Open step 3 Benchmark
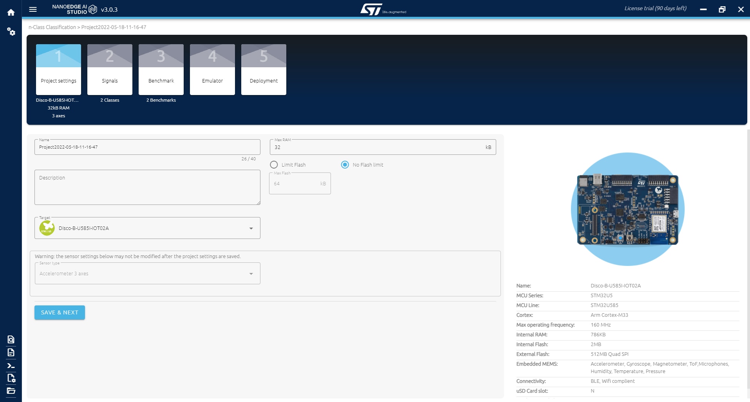Viewport: 750px width, 402px height. (x=161, y=70)
